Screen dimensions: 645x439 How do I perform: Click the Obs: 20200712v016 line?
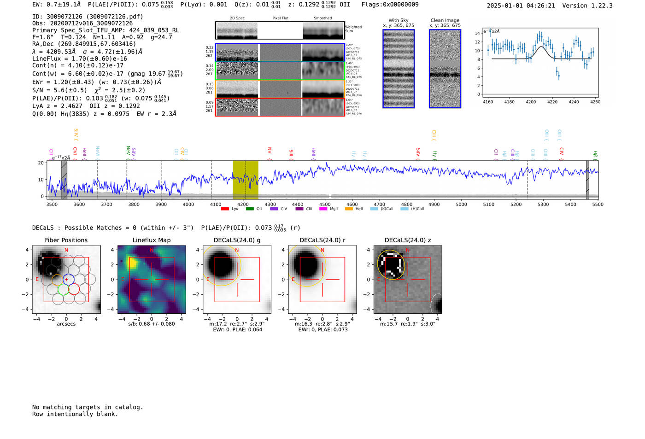82,23
